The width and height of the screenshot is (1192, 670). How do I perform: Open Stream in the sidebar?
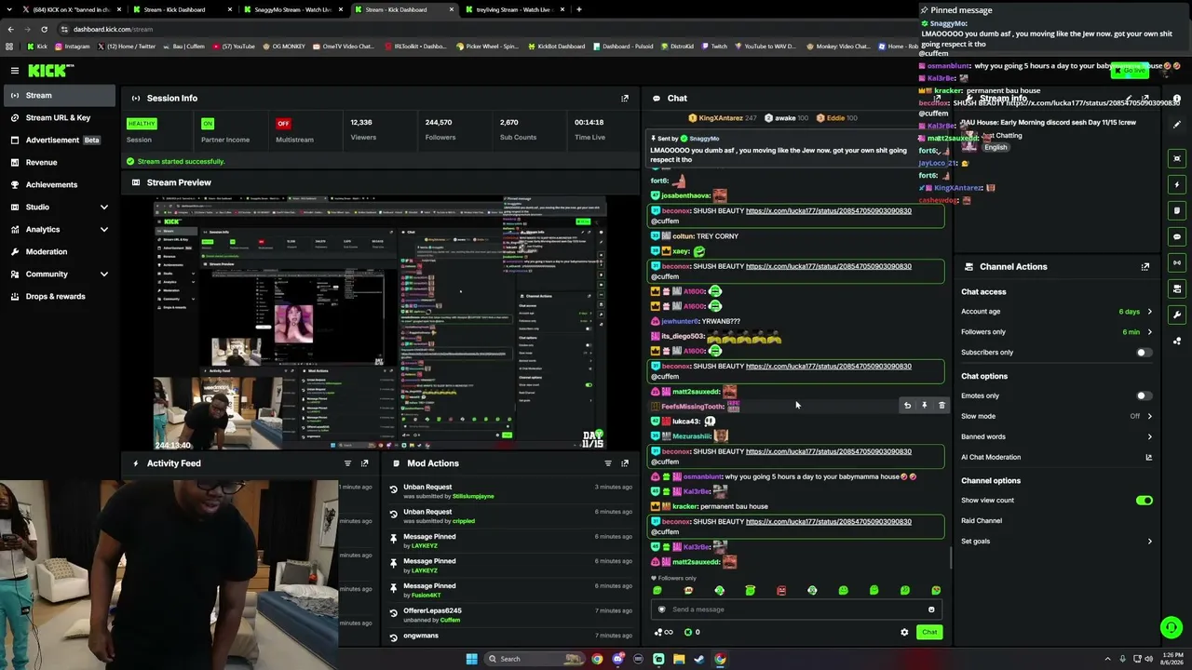point(58,95)
